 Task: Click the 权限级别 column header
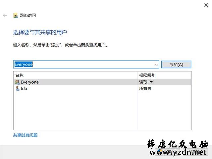164,75
